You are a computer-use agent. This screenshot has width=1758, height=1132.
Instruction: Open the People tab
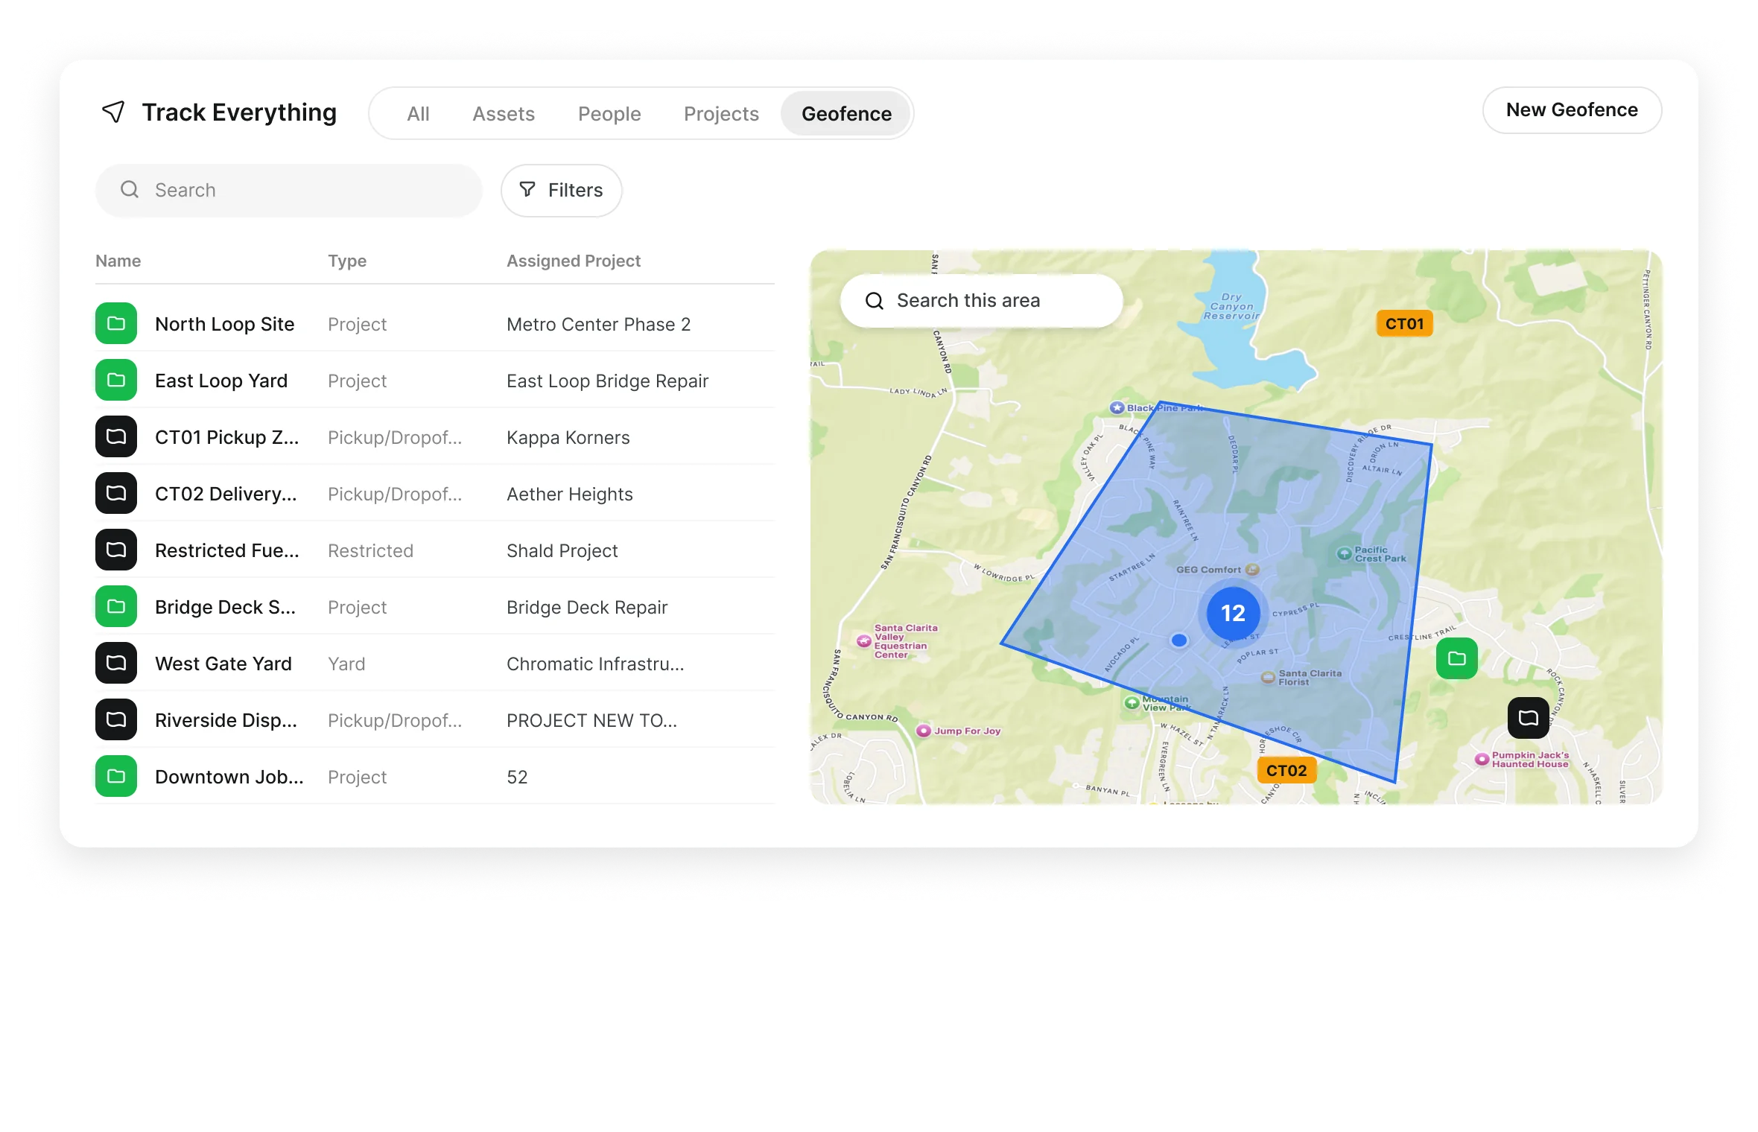[609, 114]
